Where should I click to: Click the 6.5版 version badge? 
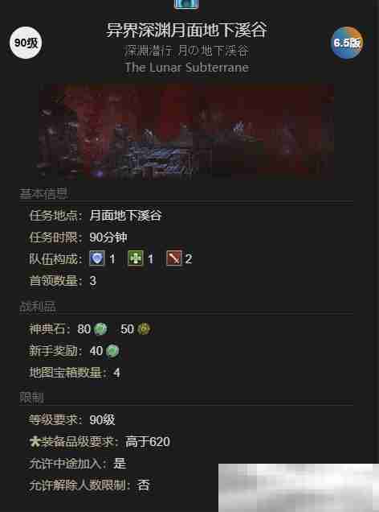[347, 43]
